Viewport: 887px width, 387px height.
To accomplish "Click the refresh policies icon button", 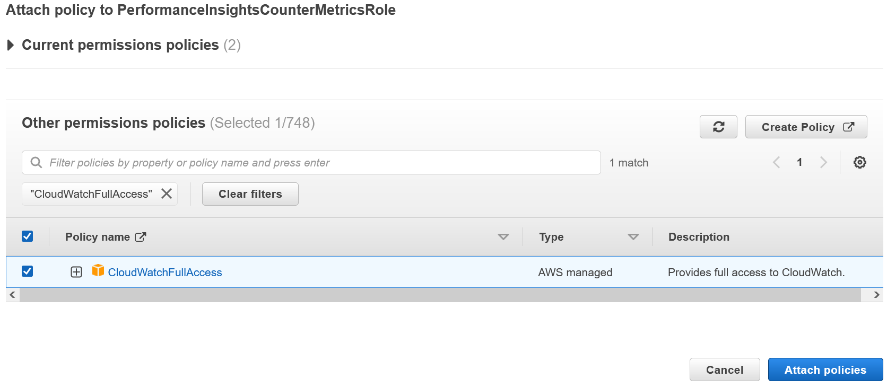I will point(718,127).
